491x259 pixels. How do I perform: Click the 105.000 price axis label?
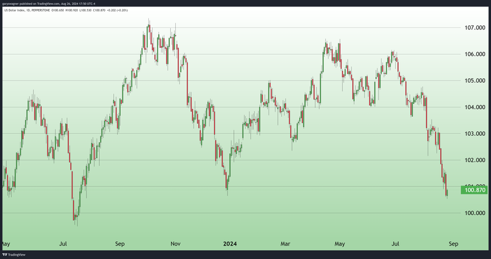473,81
